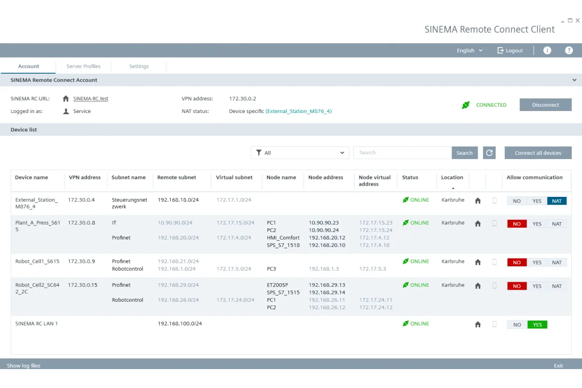Open the help question mark icon
Image resolution: width=582 pixels, height=388 pixels.
coord(569,50)
